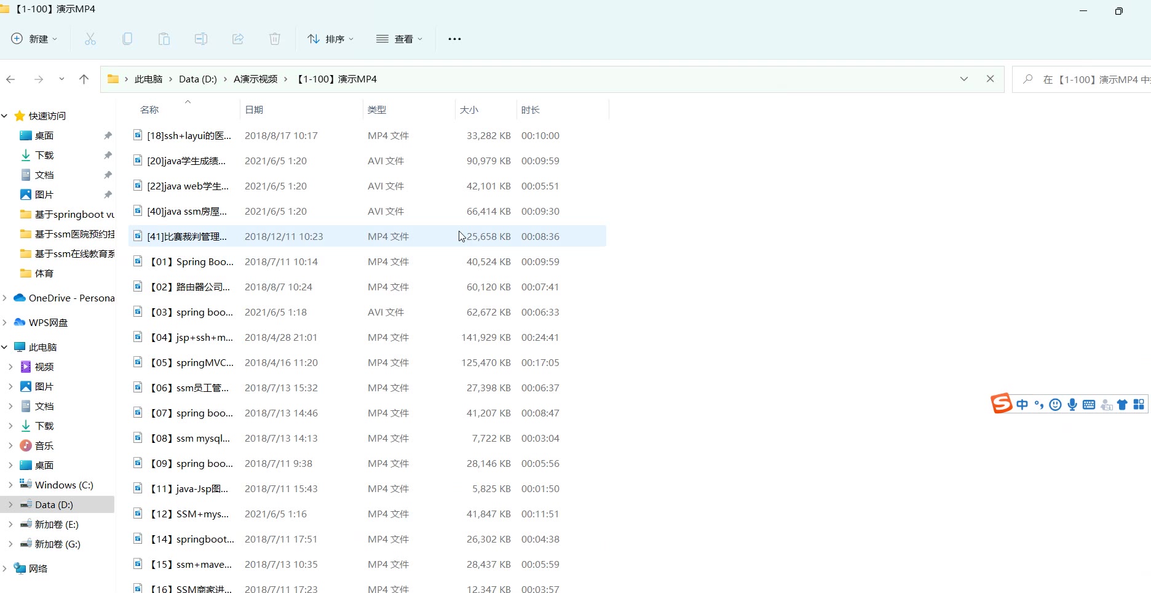Image resolution: width=1151 pixels, height=593 pixels.
Task: Navigate up one folder with Up arrow
Action: [x=84, y=79]
